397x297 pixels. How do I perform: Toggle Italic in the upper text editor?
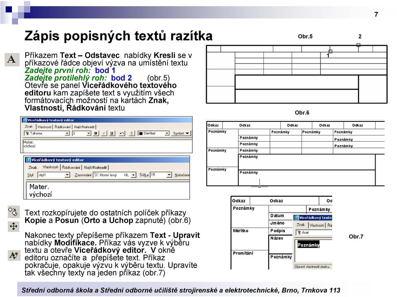coord(104,133)
